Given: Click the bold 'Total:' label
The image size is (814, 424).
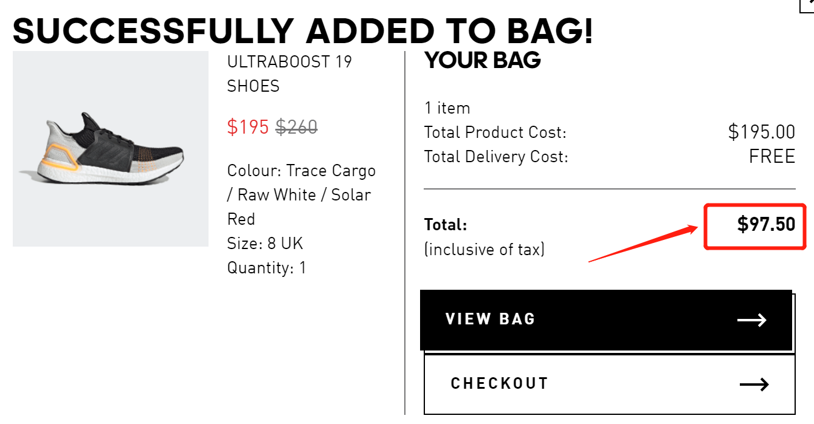Looking at the screenshot, I should pyautogui.click(x=446, y=225).
